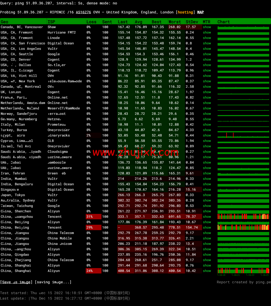Expand MTR for Singapore Digital Ocean row
Viewport: 271px width, 306px height.
point(207,190)
